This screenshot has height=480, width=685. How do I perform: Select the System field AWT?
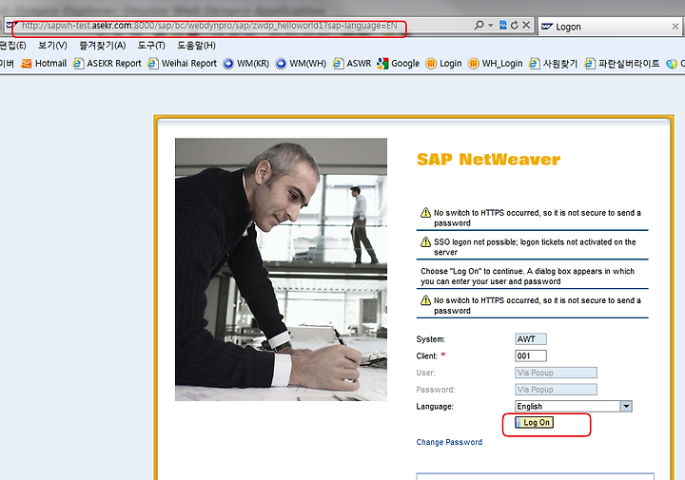click(531, 339)
